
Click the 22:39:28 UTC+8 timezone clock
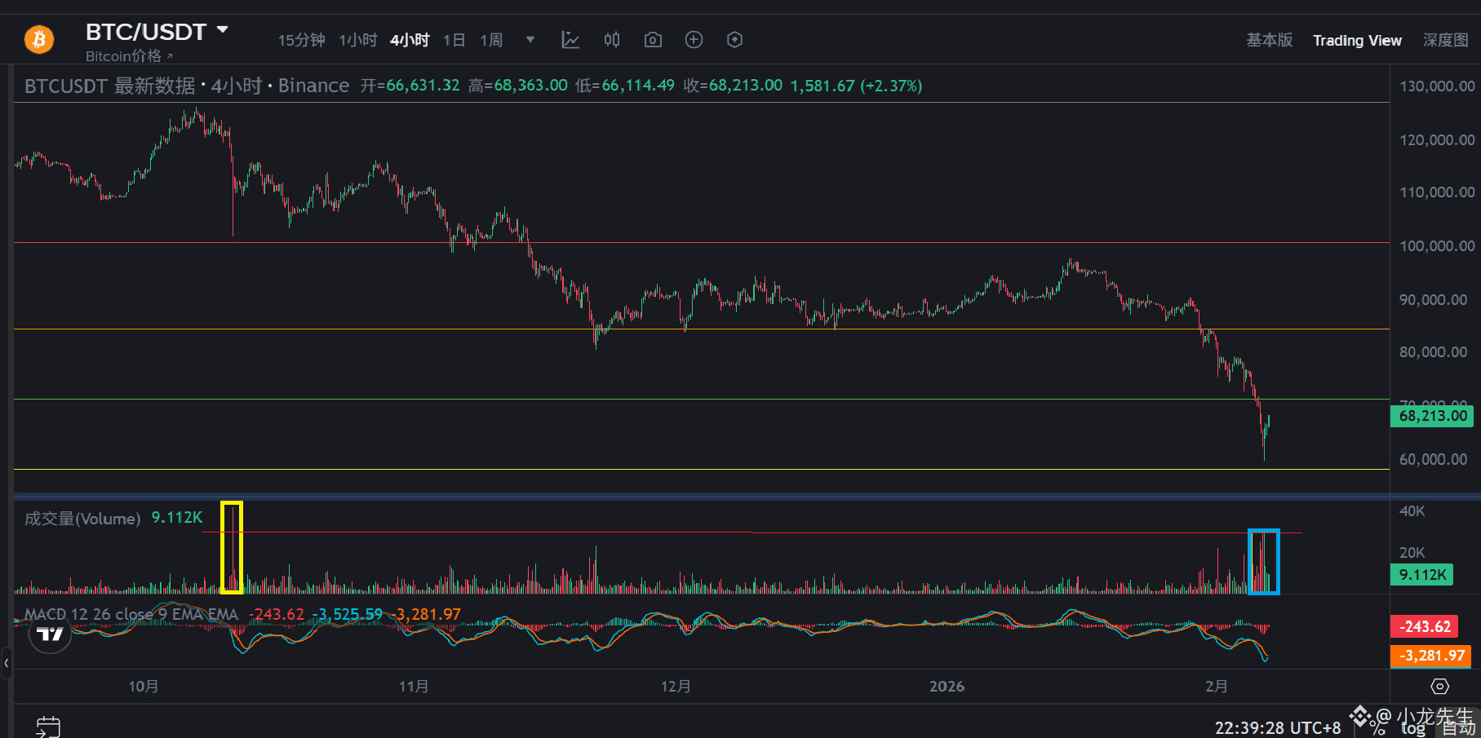tap(1277, 727)
